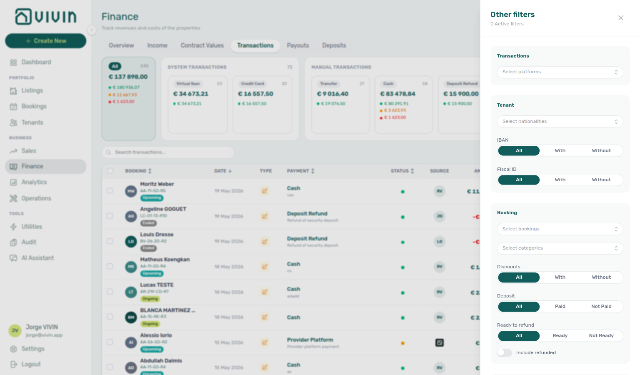Switch to the Payouts tab
The image size is (640, 375).
click(x=298, y=45)
